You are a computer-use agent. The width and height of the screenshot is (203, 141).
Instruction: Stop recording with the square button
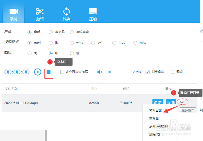click(48, 72)
